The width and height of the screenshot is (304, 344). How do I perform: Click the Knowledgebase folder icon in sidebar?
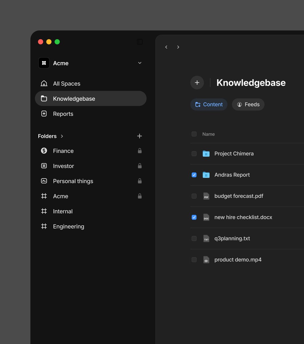[x=44, y=99]
